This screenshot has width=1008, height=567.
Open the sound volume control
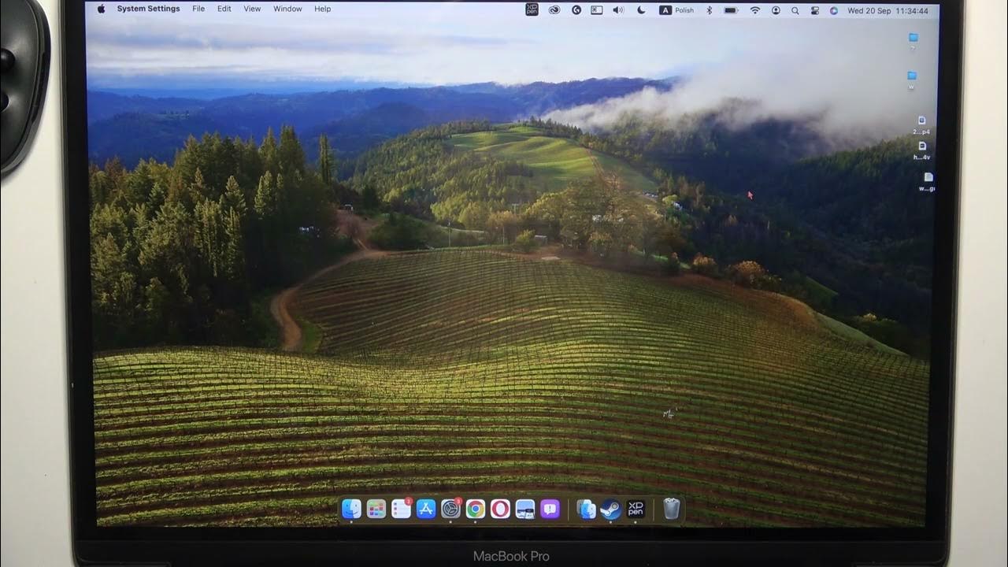point(618,10)
